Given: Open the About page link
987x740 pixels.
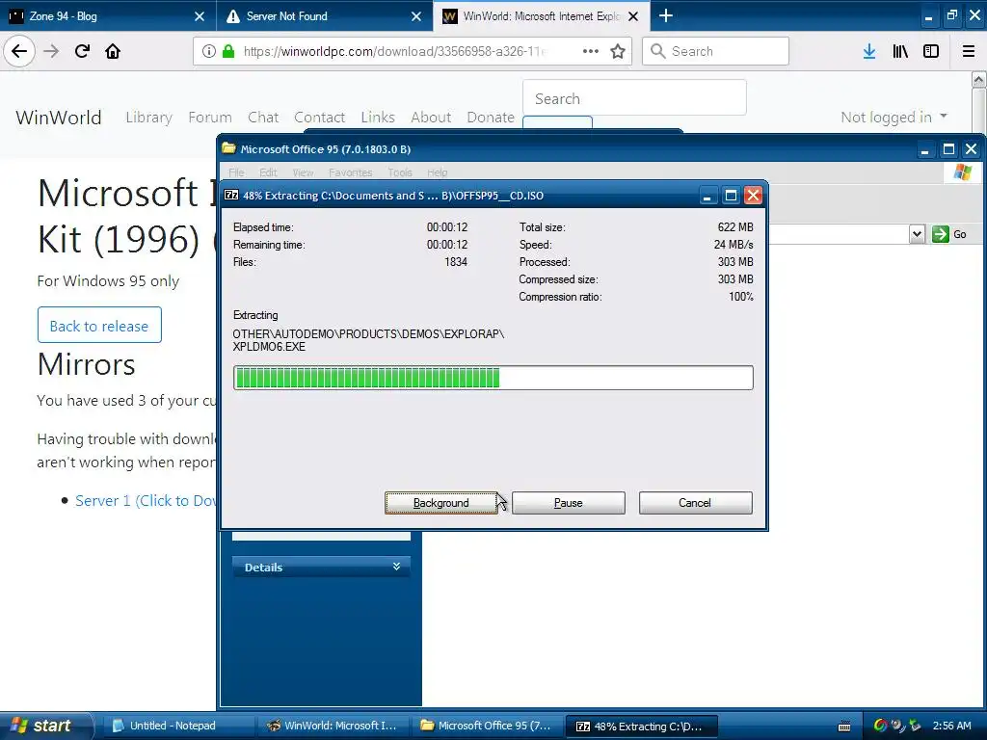Looking at the screenshot, I should click(431, 117).
